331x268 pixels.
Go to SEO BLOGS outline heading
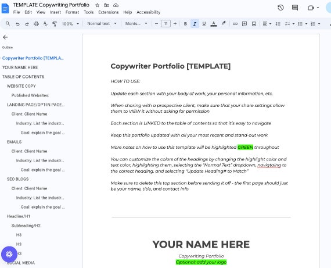(x=18, y=179)
